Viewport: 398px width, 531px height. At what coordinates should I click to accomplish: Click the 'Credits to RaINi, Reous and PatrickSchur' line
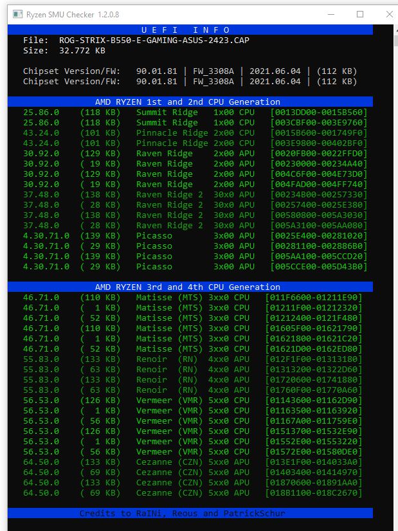182,514
